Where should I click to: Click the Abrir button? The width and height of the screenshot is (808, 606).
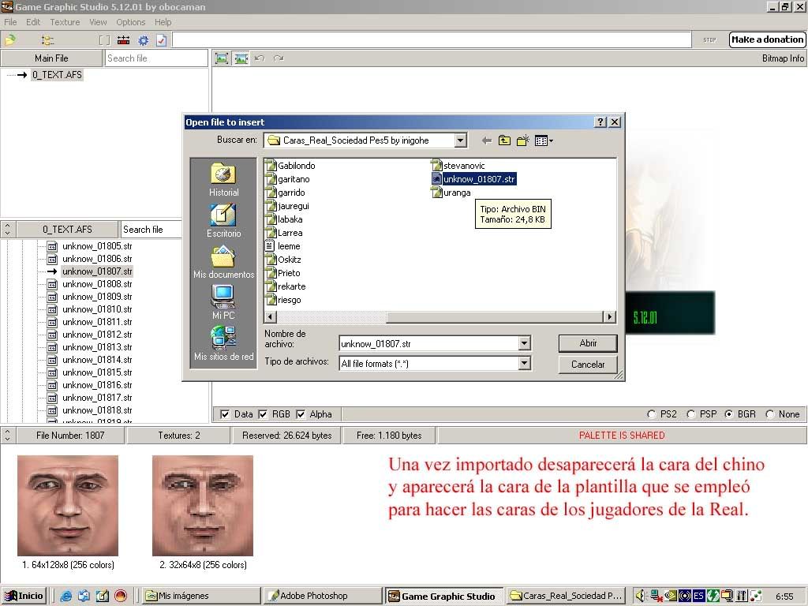pyautogui.click(x=588, y=343)
